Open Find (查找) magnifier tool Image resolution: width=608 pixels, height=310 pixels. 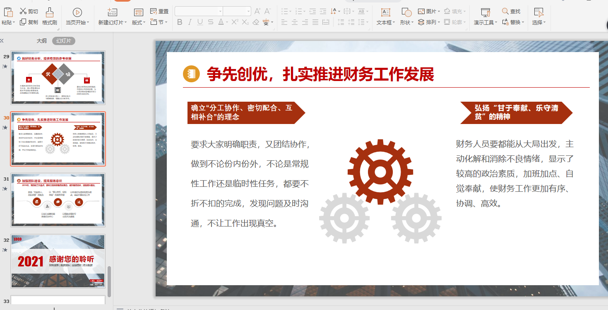click(505, 11)
